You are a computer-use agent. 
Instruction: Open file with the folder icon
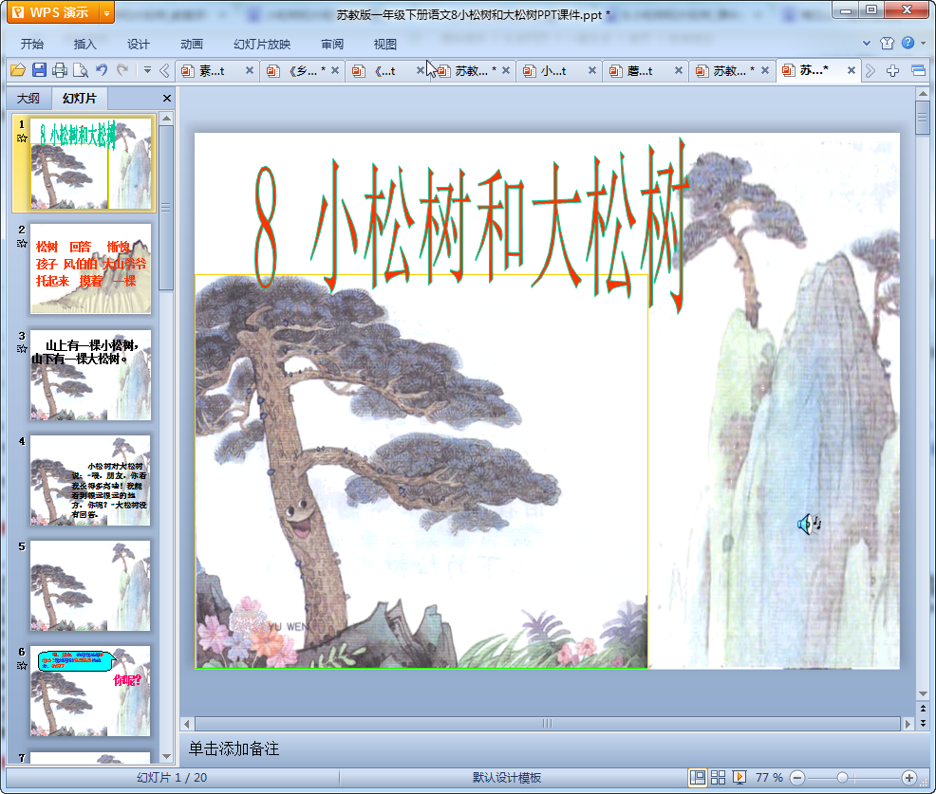pyautogui.click(x=18, y=71)
